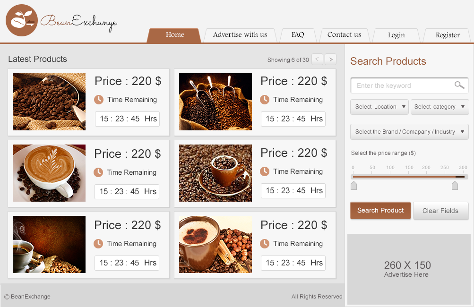This screenshot has width=474, height=307.
Task: Open the Contact us tab
Action: pyautogui.click(x=345, y=35)
